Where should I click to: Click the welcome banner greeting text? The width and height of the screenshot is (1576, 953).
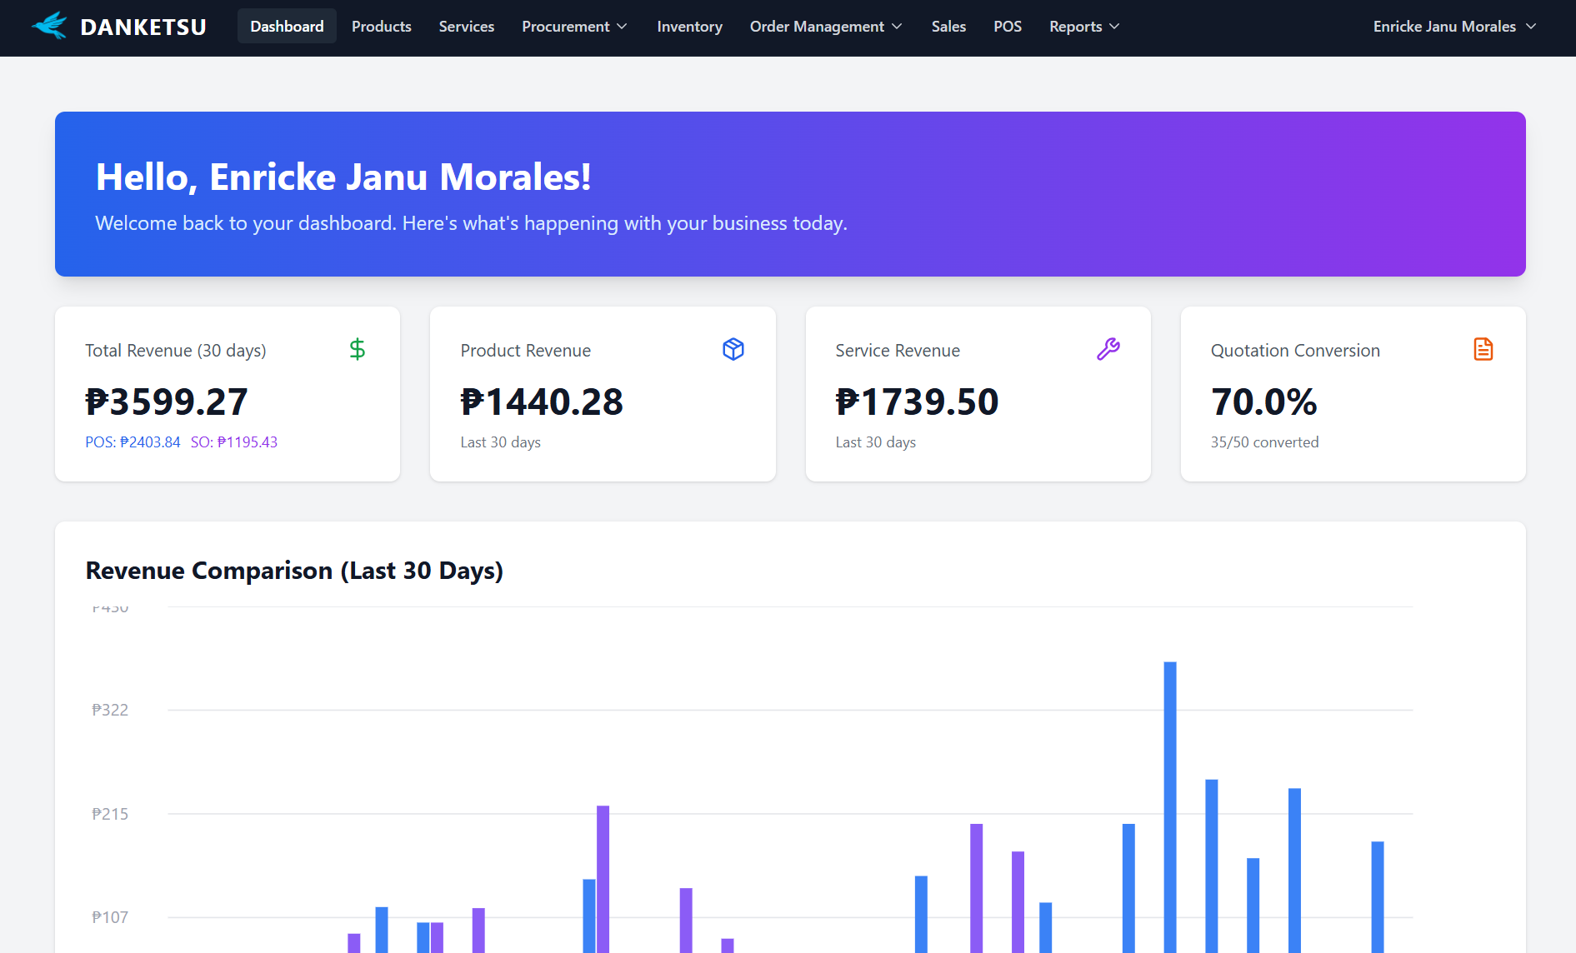click(343, 177)
